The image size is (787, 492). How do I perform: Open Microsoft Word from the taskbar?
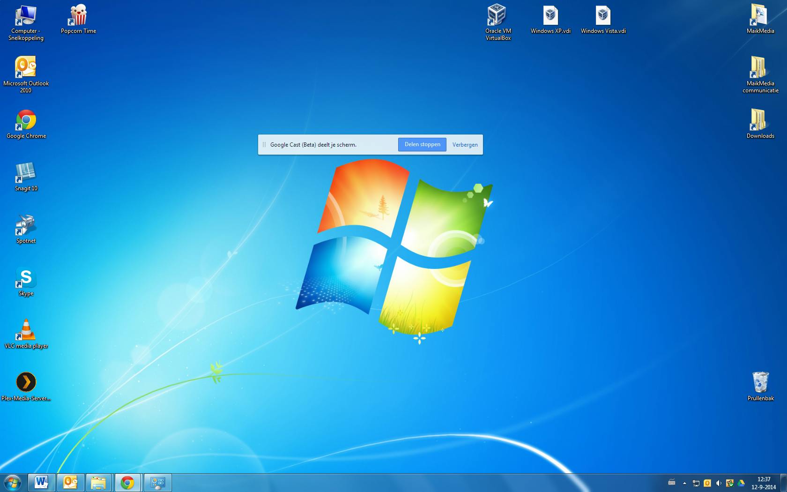pos(42,483)
